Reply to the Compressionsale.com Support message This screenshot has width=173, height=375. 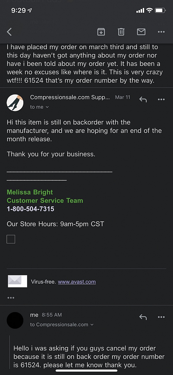pyautogui.click(x=143, y=99)
